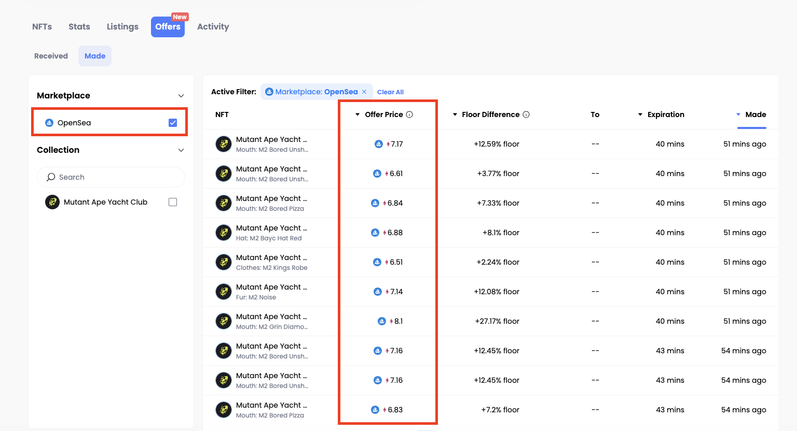Sort by Offer Price column
This screenshot has width=797, height=431.
(x=383, y=114)
